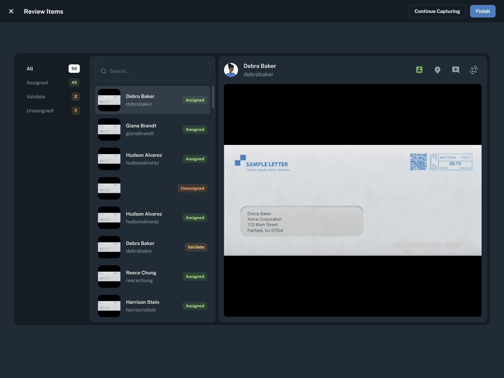Open thumbnail of the Unassigned item
The height and width of the screenshot is (378, 504).
click(109, 188)
